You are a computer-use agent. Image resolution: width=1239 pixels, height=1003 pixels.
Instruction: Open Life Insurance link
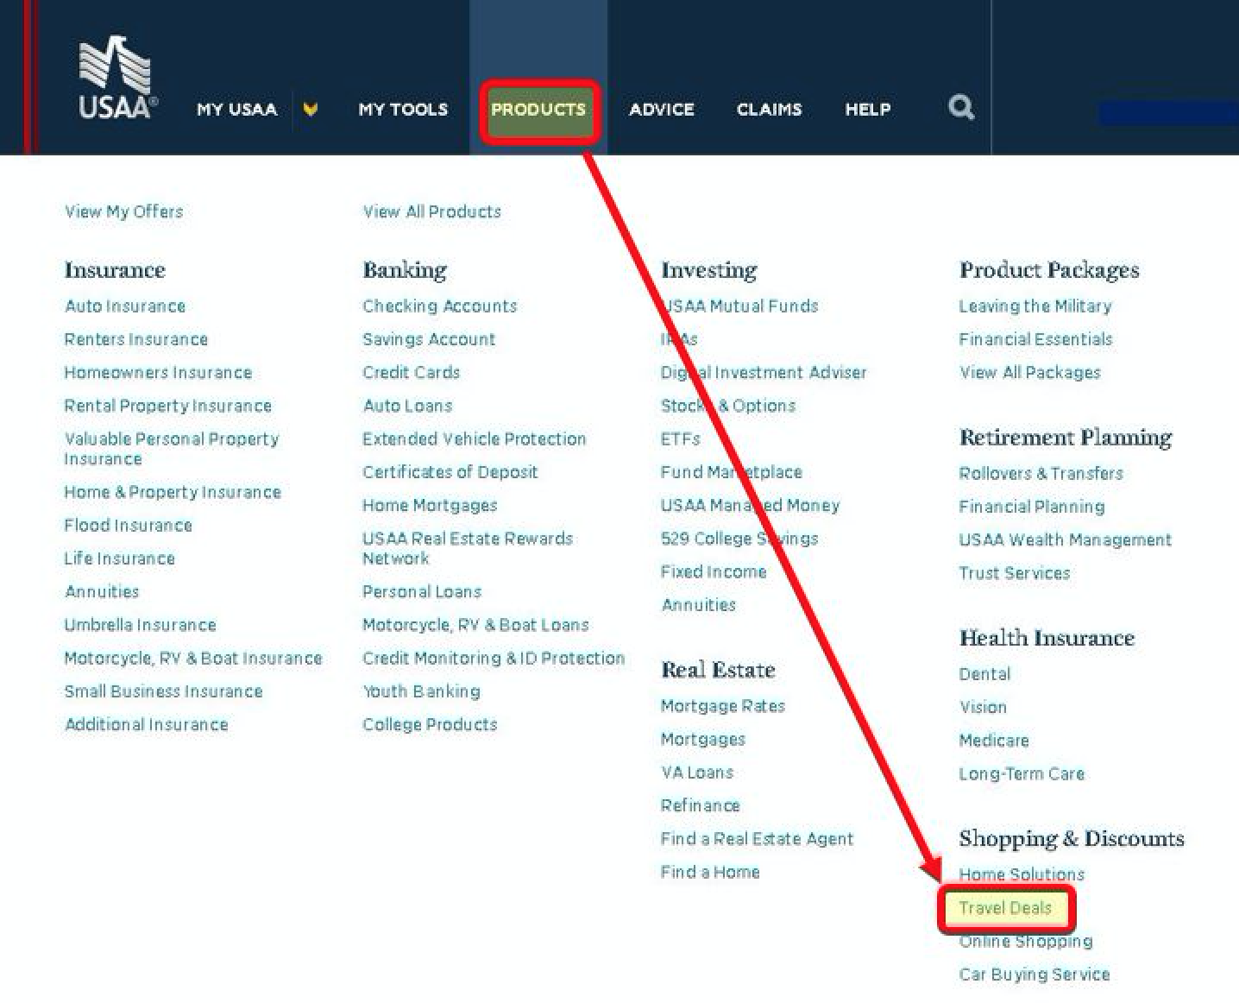120,558
